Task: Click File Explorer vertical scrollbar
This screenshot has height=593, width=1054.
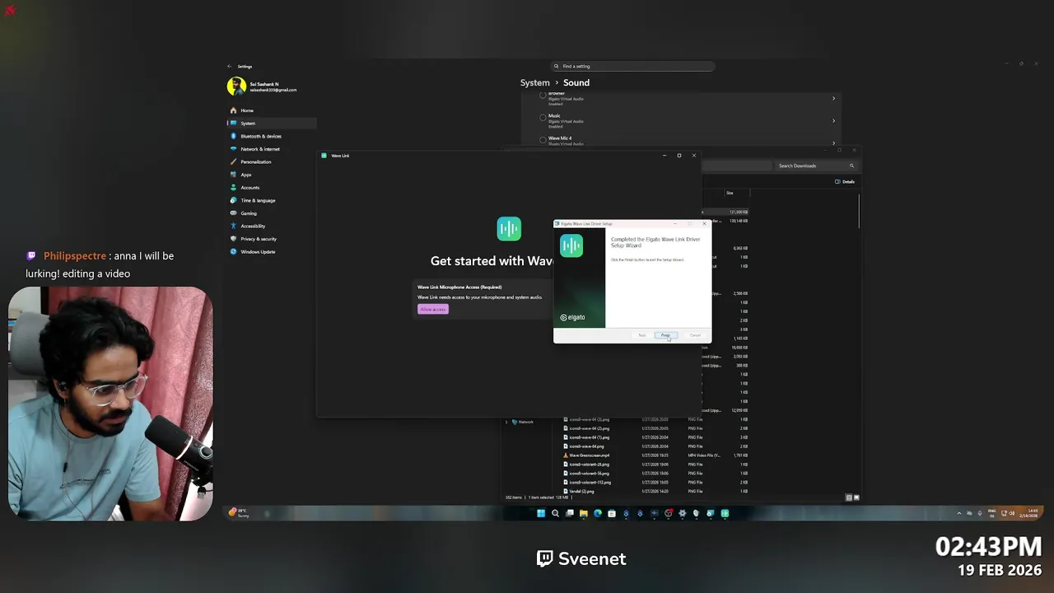Action: point(859,212)
